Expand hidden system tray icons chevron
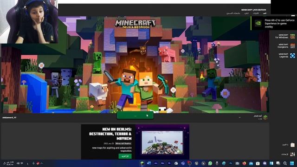The width and height of the screenshot is (297, 167). (42, 163)
